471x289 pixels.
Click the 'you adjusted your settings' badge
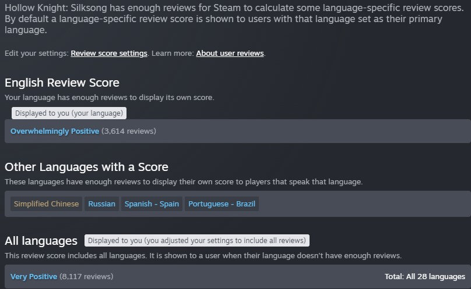(197, 241)
